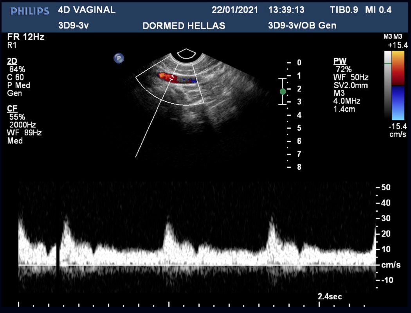
Task: Click the blue P orientation marker icon
Action: click(119, 58)
